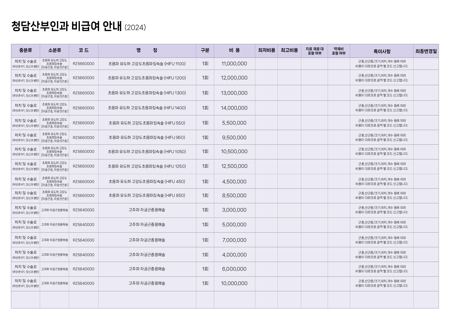Click the 약제비 포함 여부 header
450x318 pixels.
339,51
